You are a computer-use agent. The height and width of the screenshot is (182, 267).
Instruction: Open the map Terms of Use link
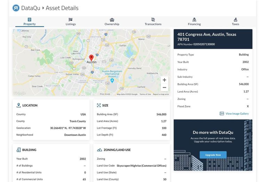click(145, 94)
